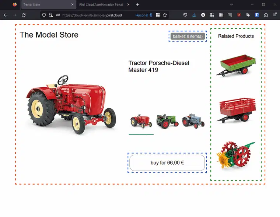This screenshot has width=280, height=217.
Task: Open the Firefox View icon
Action: click(x=15, y=4)
